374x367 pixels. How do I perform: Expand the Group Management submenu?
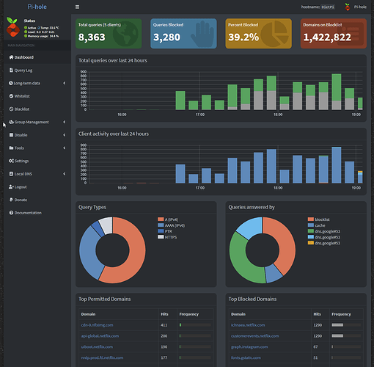[x=37, y=122]
